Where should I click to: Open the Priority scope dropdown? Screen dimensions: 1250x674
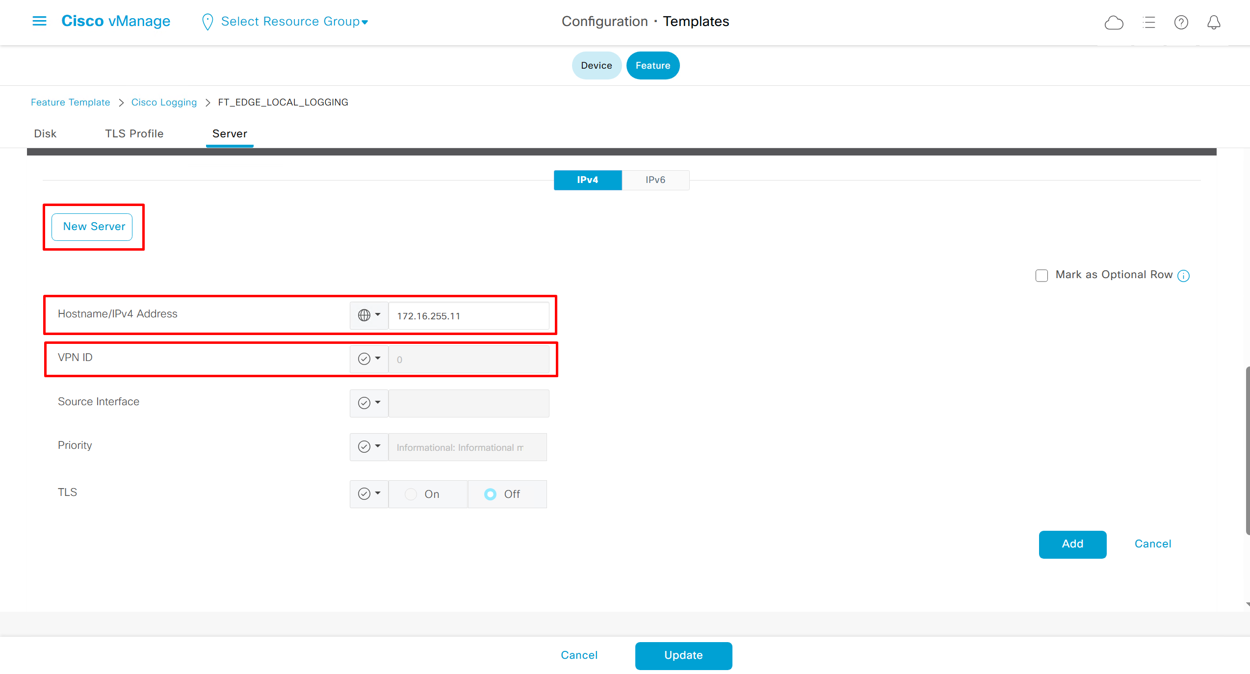369,447
